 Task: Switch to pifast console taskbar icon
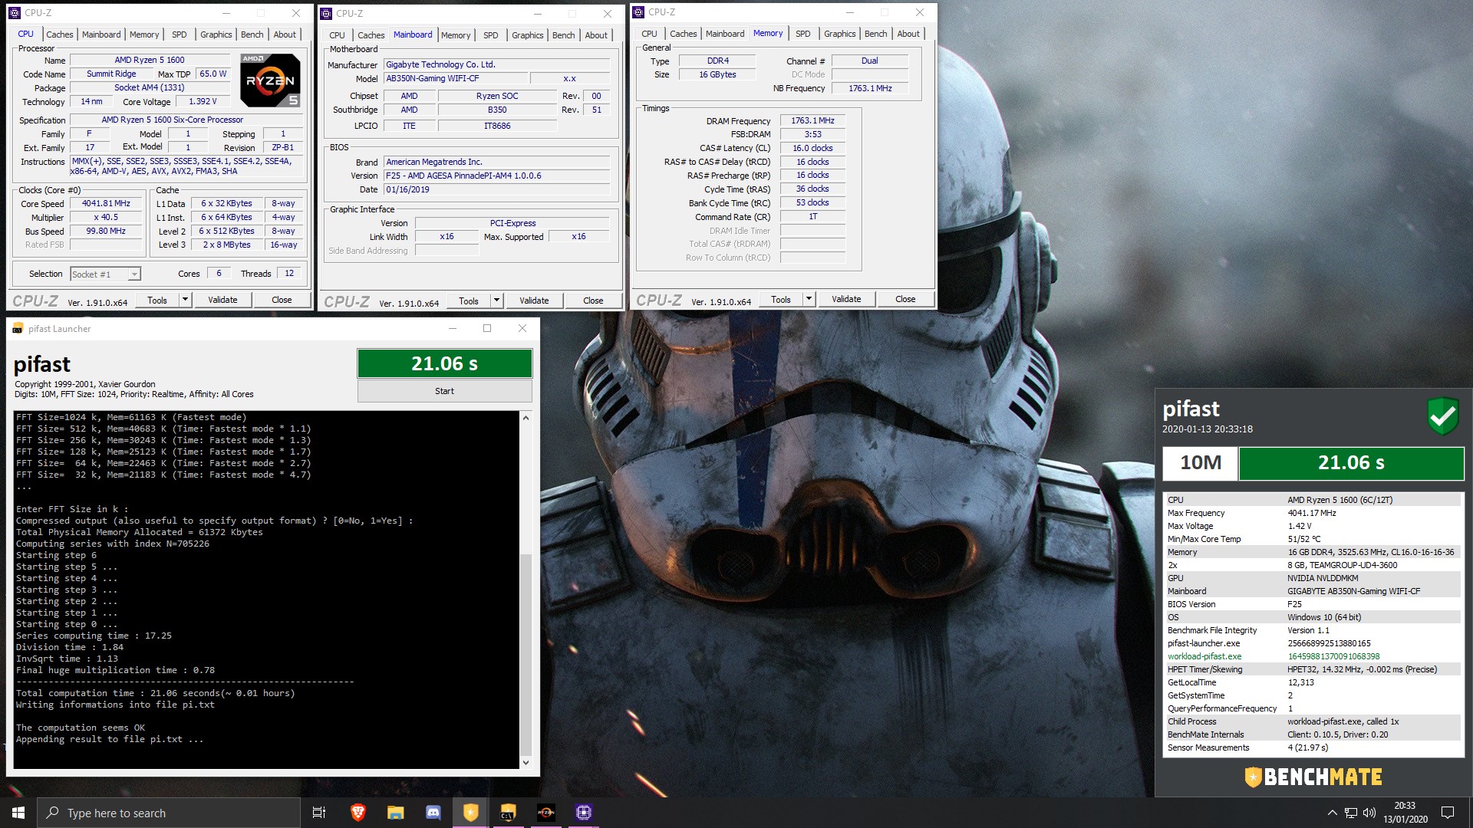pos(508,813)
